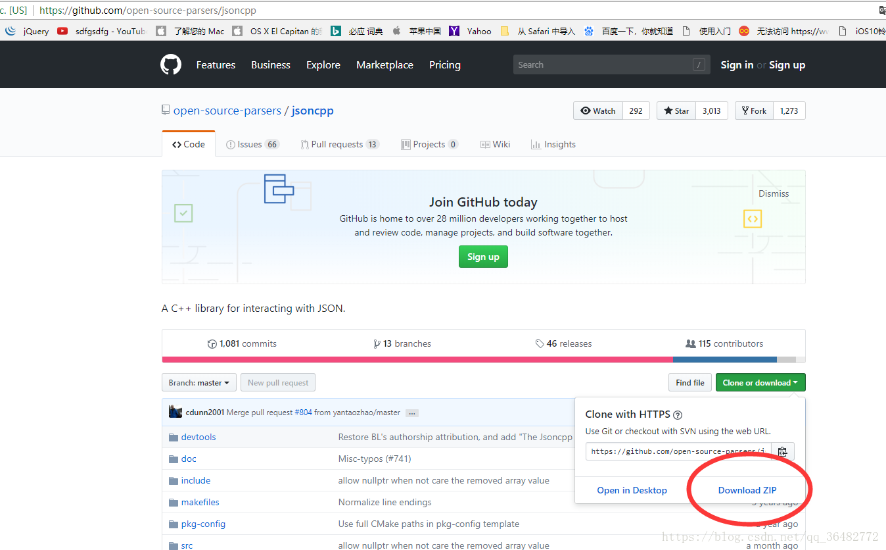Toggle the Clone or download dropdown
The image size is (886, 550).
click(760, 382)
